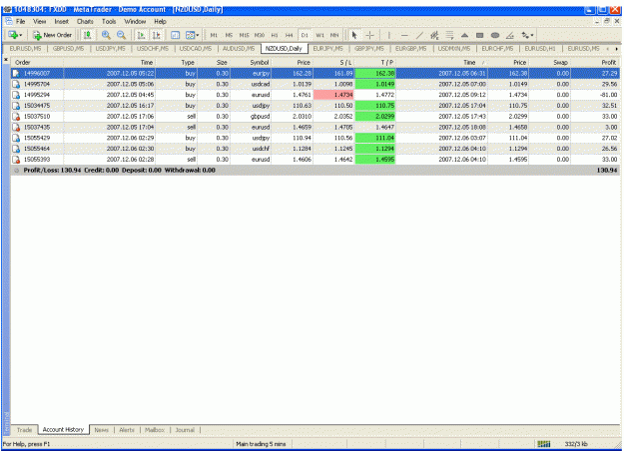The width and height of the screenshot is (624, 451).
Task: Select the crosshair tool
Action: tap(369, 35)
